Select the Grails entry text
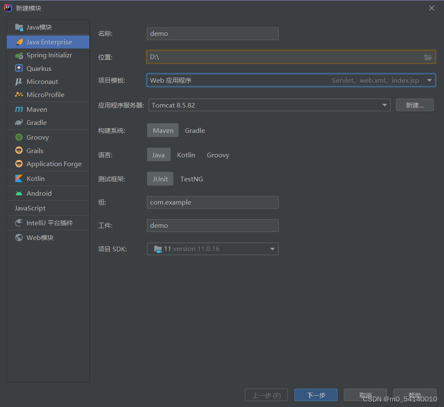 [35, 151]
